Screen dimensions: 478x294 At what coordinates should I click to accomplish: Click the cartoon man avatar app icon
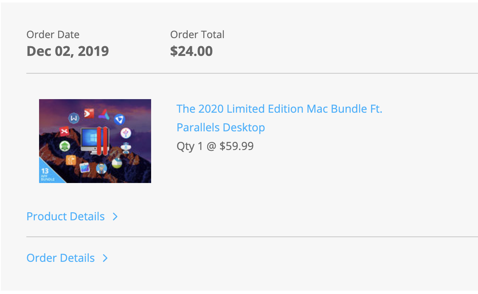[x=101, y=168]
